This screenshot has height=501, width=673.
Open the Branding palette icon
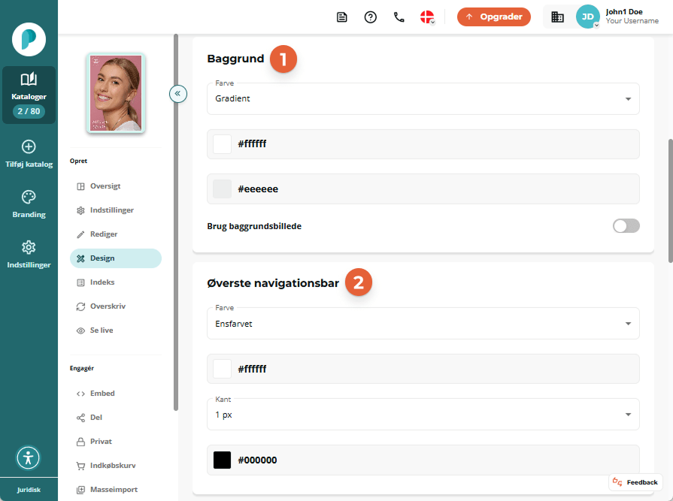coord(29,197)
